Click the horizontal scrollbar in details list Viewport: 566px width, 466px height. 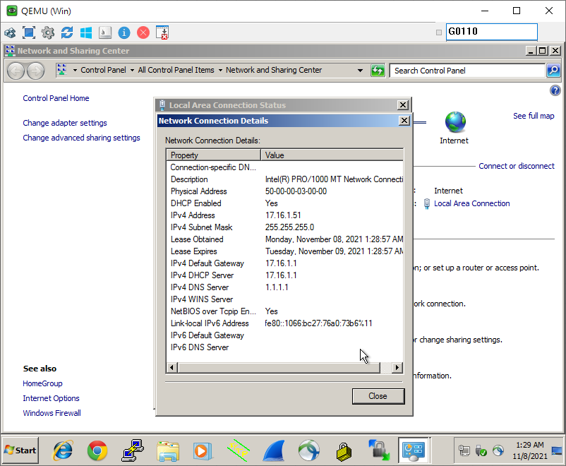279,368
